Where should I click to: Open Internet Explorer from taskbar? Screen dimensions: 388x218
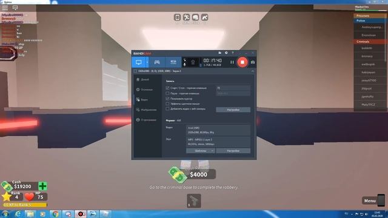click(x=18, y=214)
